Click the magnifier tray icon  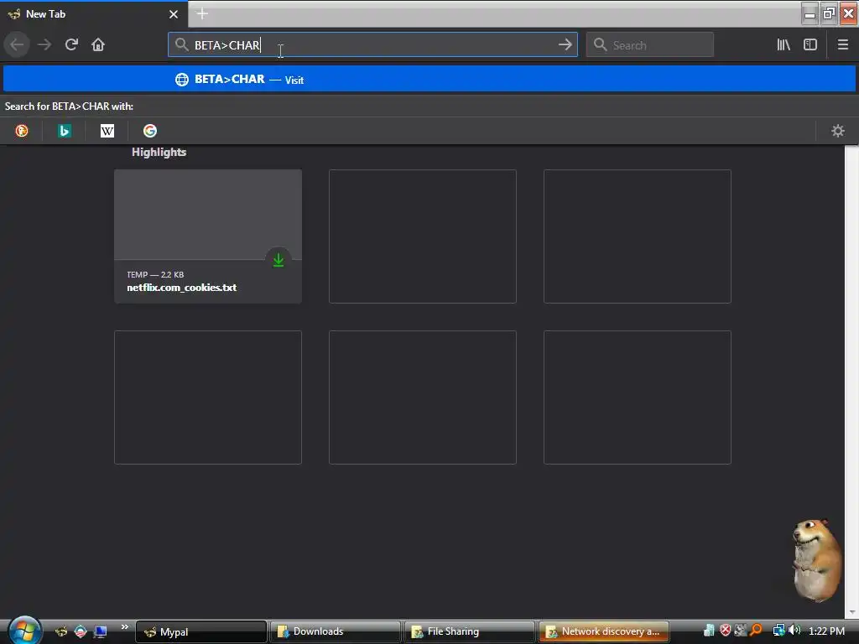pyautogui.click(x=756, y=631)
